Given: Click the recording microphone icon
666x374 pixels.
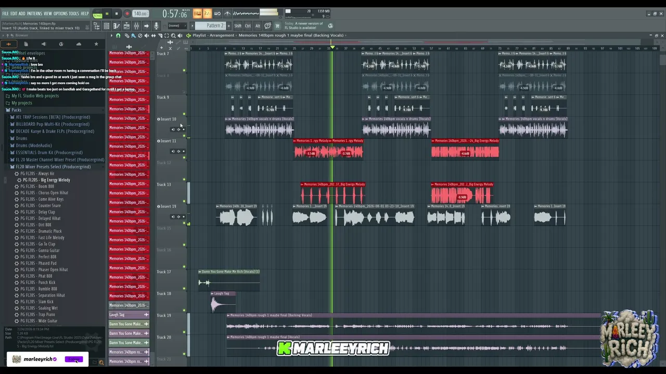Looking at the screenshot, I should click(x=156, y=26).
